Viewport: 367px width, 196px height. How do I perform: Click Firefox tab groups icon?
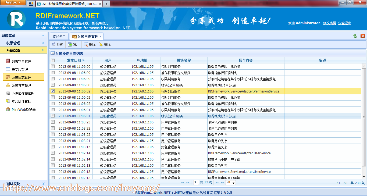(31, 4)
